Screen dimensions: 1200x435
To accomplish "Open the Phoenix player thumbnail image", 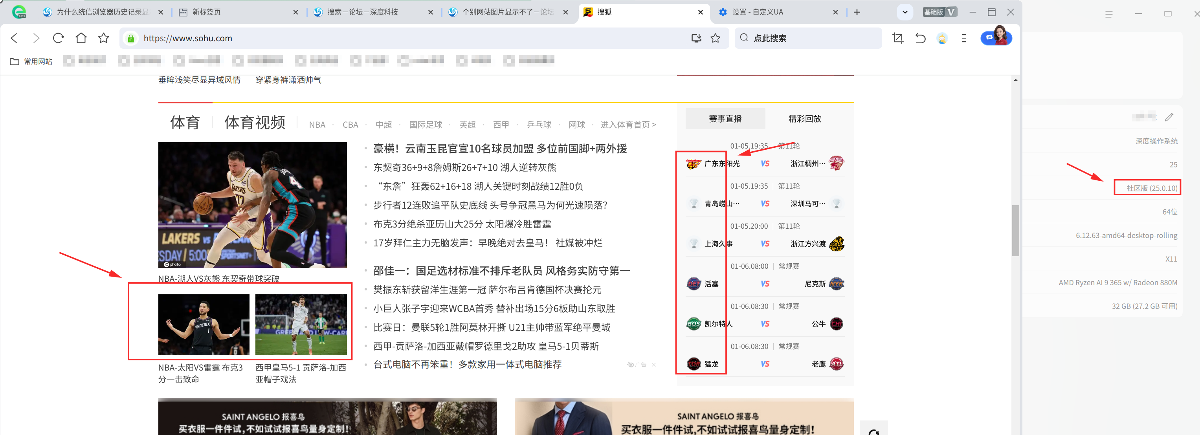I will (x=204, y=325).
